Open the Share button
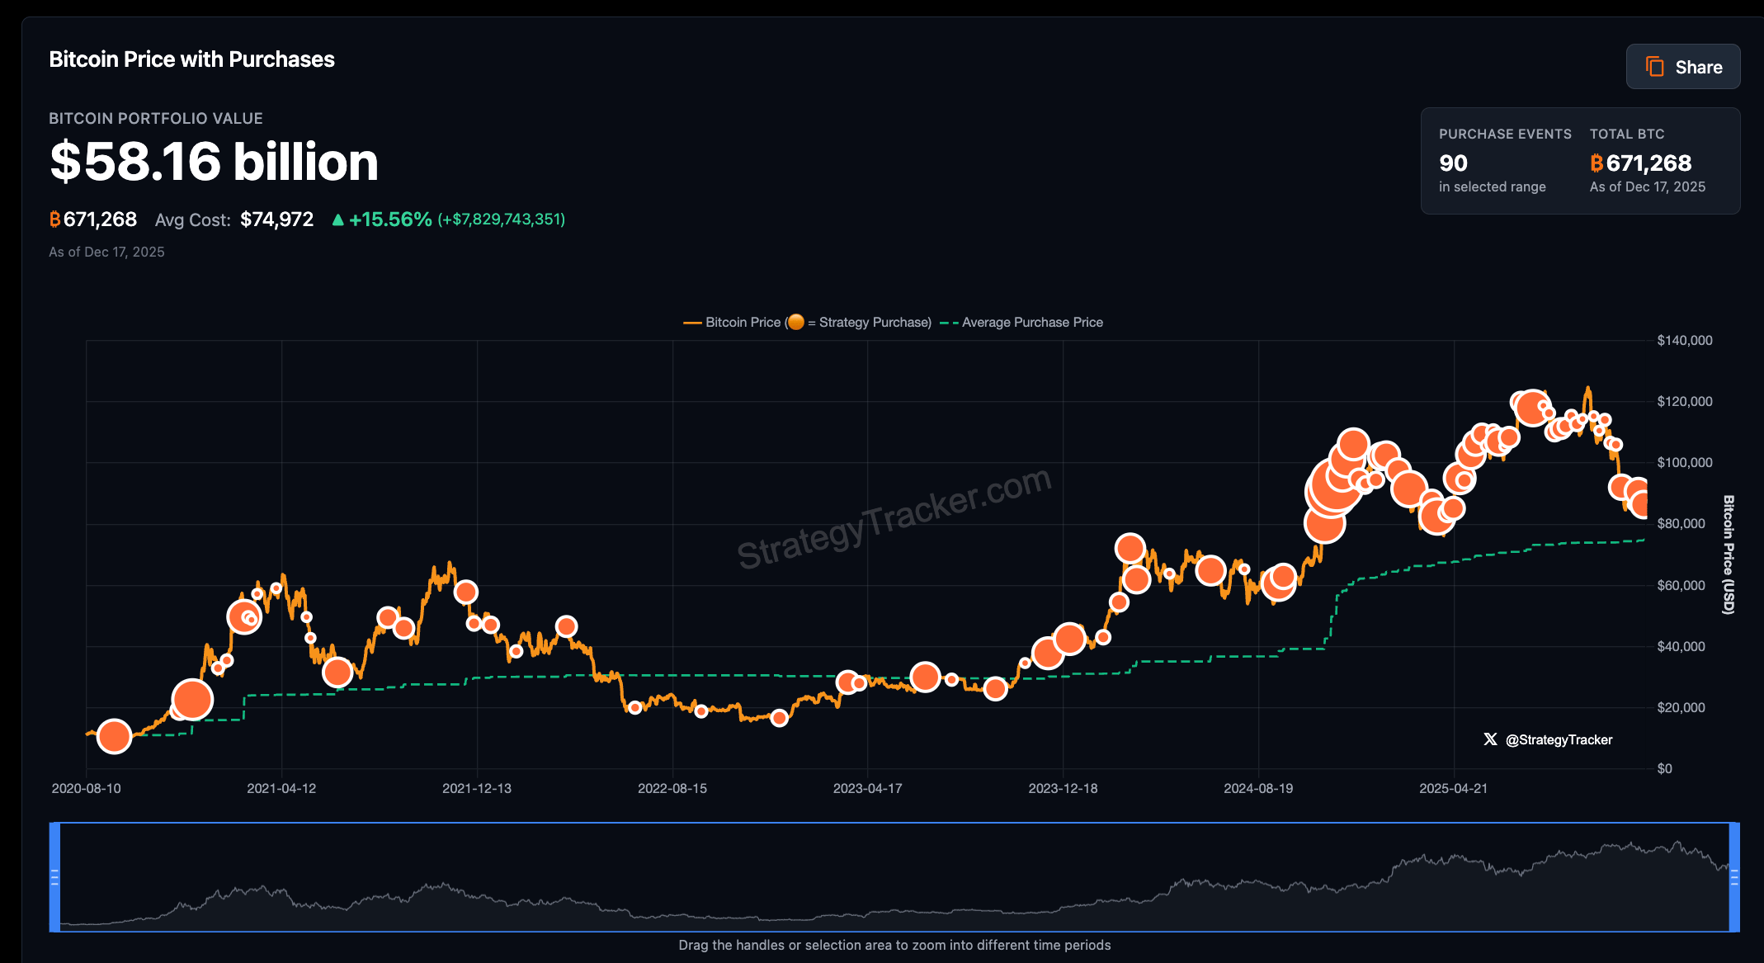 click(1683, 66)
